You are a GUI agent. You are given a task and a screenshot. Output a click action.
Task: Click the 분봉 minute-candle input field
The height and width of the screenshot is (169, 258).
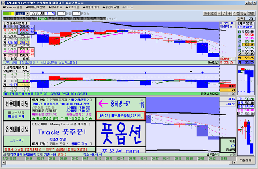point(62,13)
